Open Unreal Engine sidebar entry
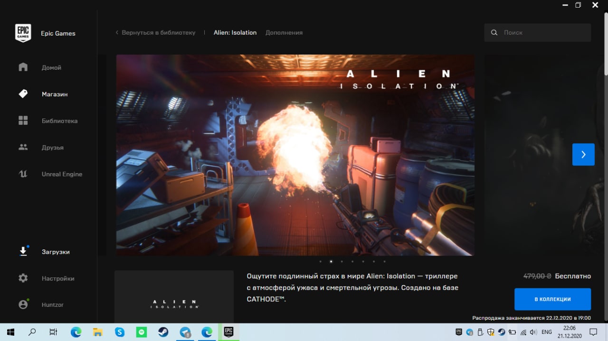The image size is (608, 341). tap(62, 174)
